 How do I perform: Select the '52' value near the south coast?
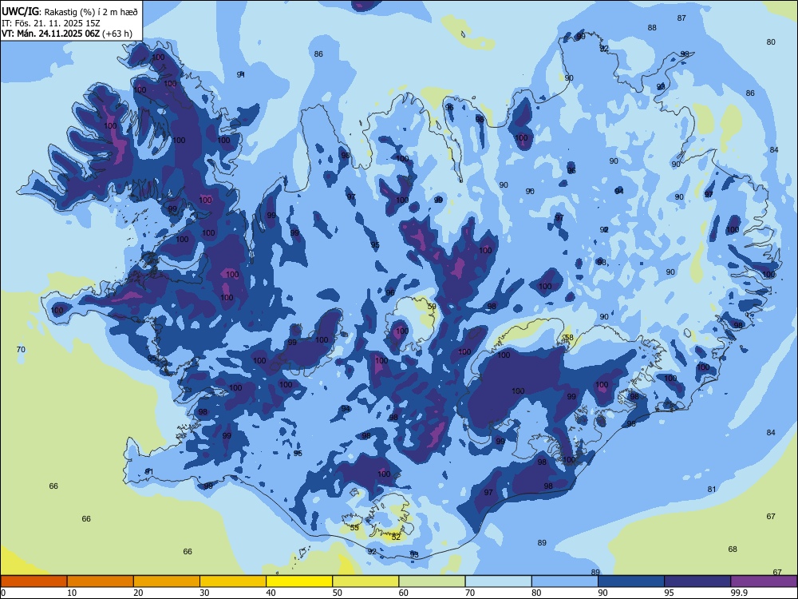[396, 537]
